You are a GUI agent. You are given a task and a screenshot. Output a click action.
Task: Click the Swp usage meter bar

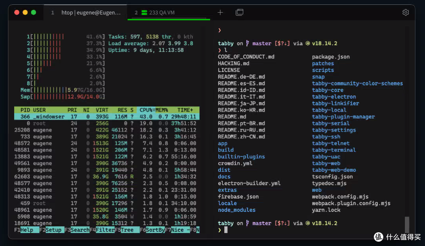[x=63, y=97]
